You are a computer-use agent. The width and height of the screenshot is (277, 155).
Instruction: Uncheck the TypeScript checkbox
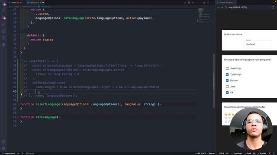click(x=227, y=74)
